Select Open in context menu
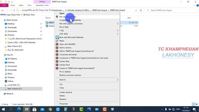 [62, 13]
